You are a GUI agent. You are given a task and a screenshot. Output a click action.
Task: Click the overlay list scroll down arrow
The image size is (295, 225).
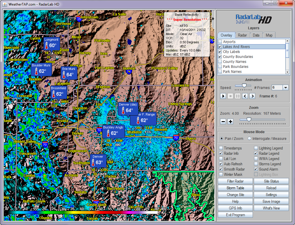[287, 72]
